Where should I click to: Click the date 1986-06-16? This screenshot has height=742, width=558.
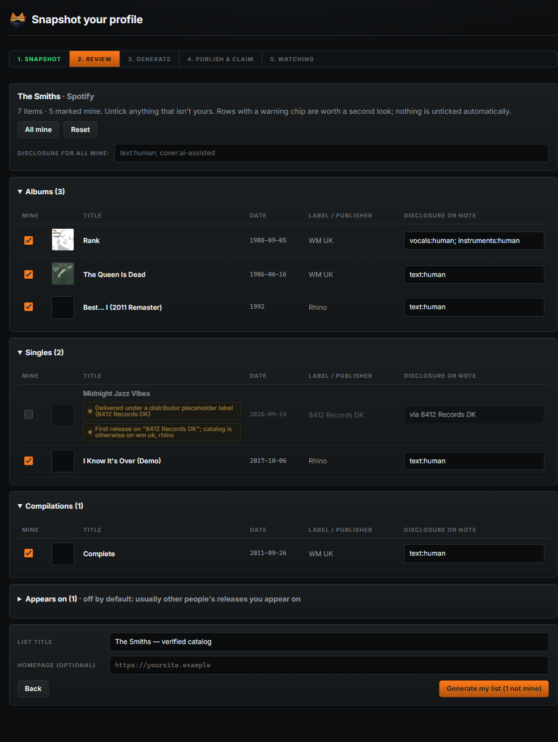[268, 275]
